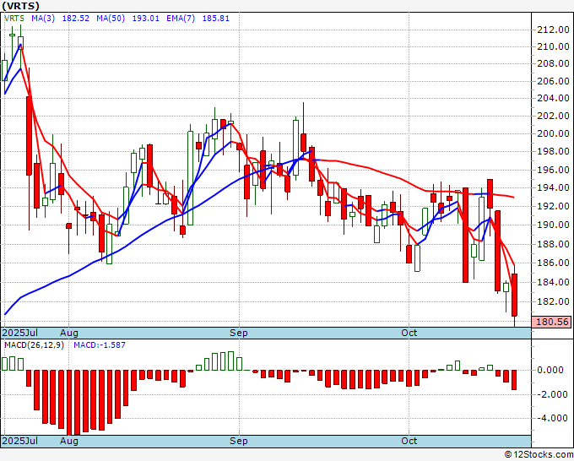The image size is (574, 461).
Task: Click Aug on the price chart axis
Action: (x=69, y=333)
